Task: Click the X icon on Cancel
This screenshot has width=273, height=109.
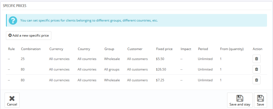Action: [12, 98]
